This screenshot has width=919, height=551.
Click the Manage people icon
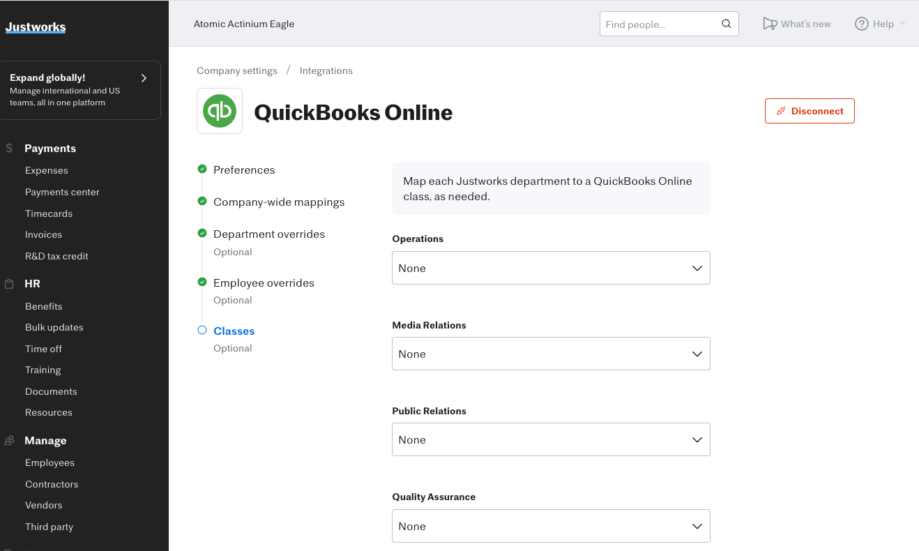click(9, 441)
